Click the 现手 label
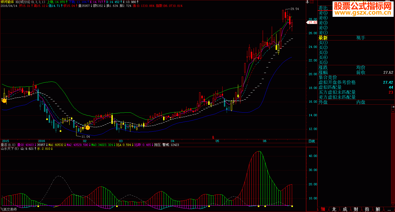This screenshot has width=395, height=212. click(x=361, y=38)
